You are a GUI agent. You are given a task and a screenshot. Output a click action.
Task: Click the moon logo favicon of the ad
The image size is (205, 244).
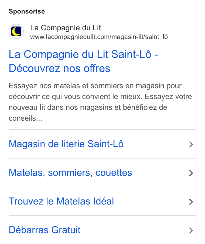click(x=16, y=31)
